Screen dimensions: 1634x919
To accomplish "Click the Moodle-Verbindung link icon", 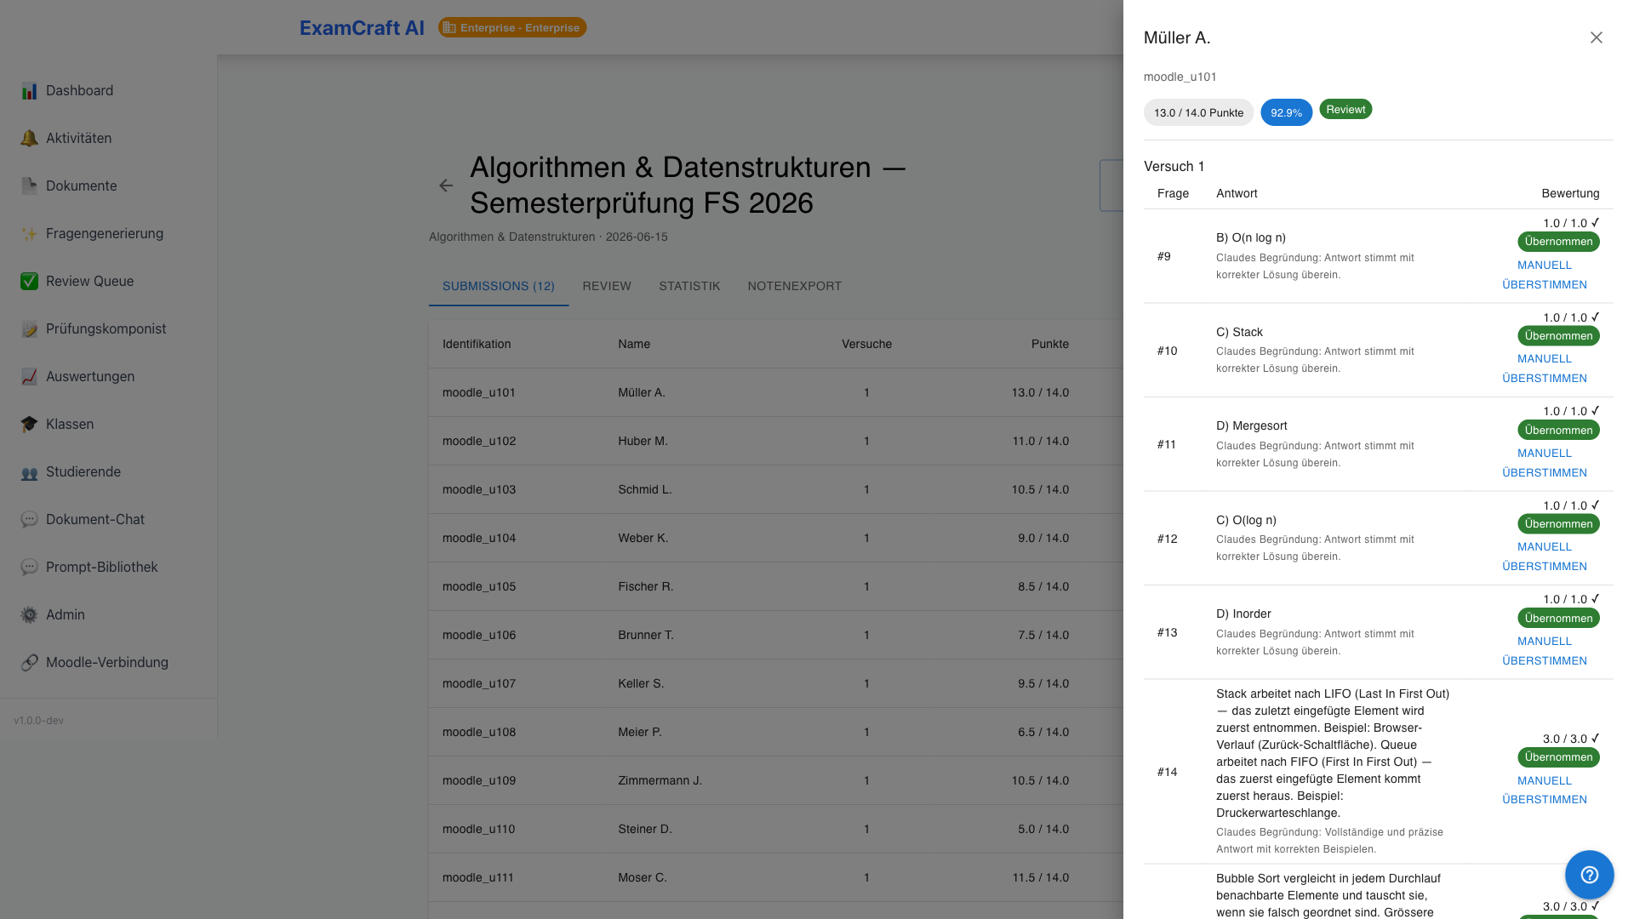I will coord(29,663).
